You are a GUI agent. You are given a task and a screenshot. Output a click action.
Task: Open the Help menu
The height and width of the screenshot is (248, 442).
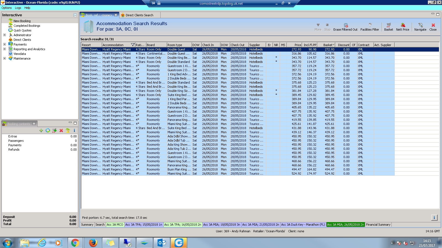(27, 8)
